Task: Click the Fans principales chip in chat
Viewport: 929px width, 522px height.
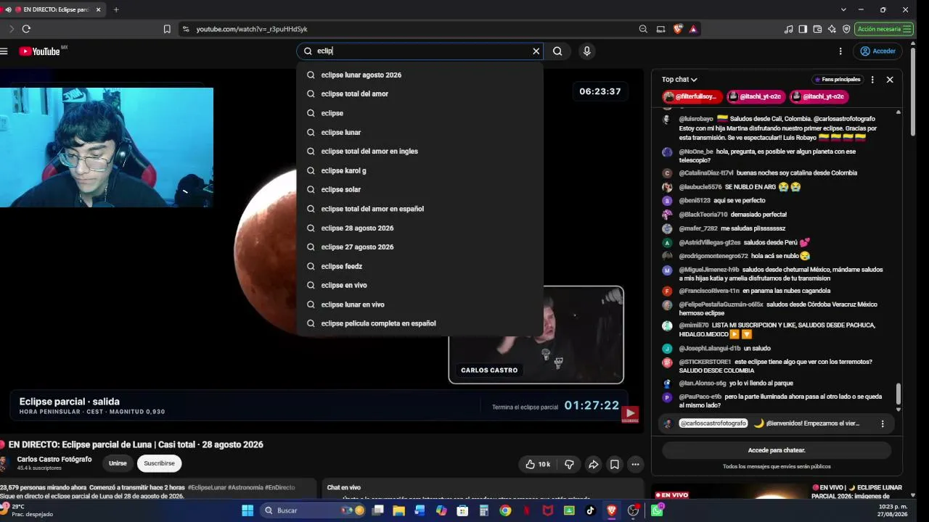Action: (x=836, y=80)
